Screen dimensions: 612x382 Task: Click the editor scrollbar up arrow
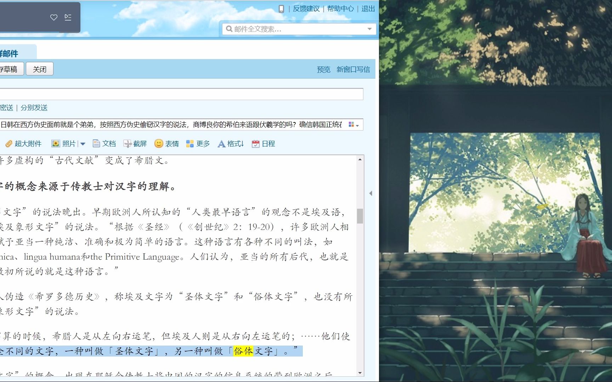[360, 160]
